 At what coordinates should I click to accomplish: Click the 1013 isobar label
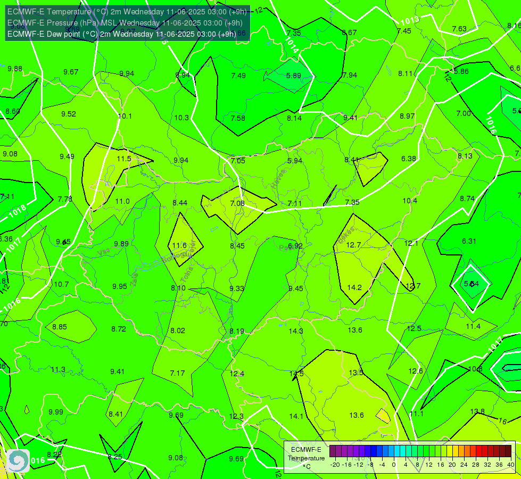410,21
